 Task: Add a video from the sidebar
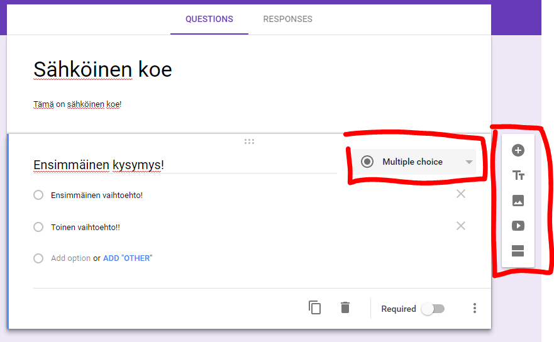click(x=518, y=226)
